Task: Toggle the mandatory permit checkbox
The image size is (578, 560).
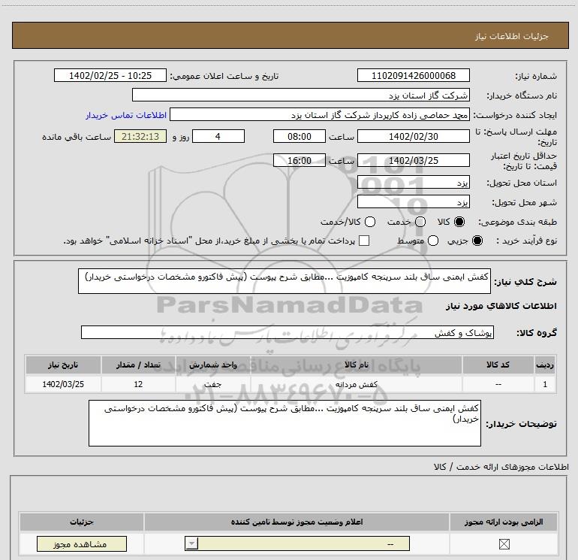Action: pyautogui.click(x=504, y=543)
